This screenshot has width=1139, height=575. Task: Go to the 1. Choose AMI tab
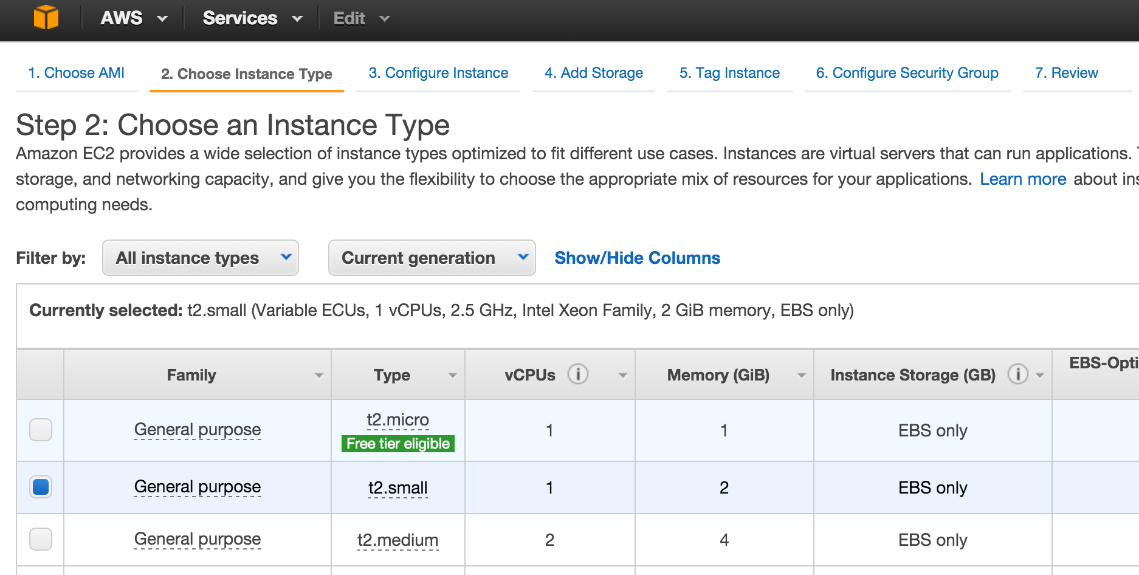coord(77,73)
